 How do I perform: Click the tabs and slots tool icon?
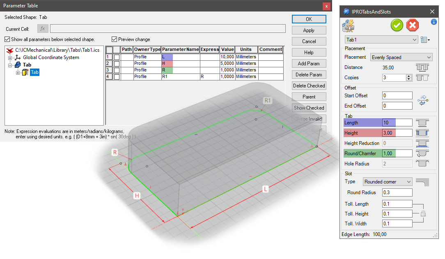pos(348,25)
